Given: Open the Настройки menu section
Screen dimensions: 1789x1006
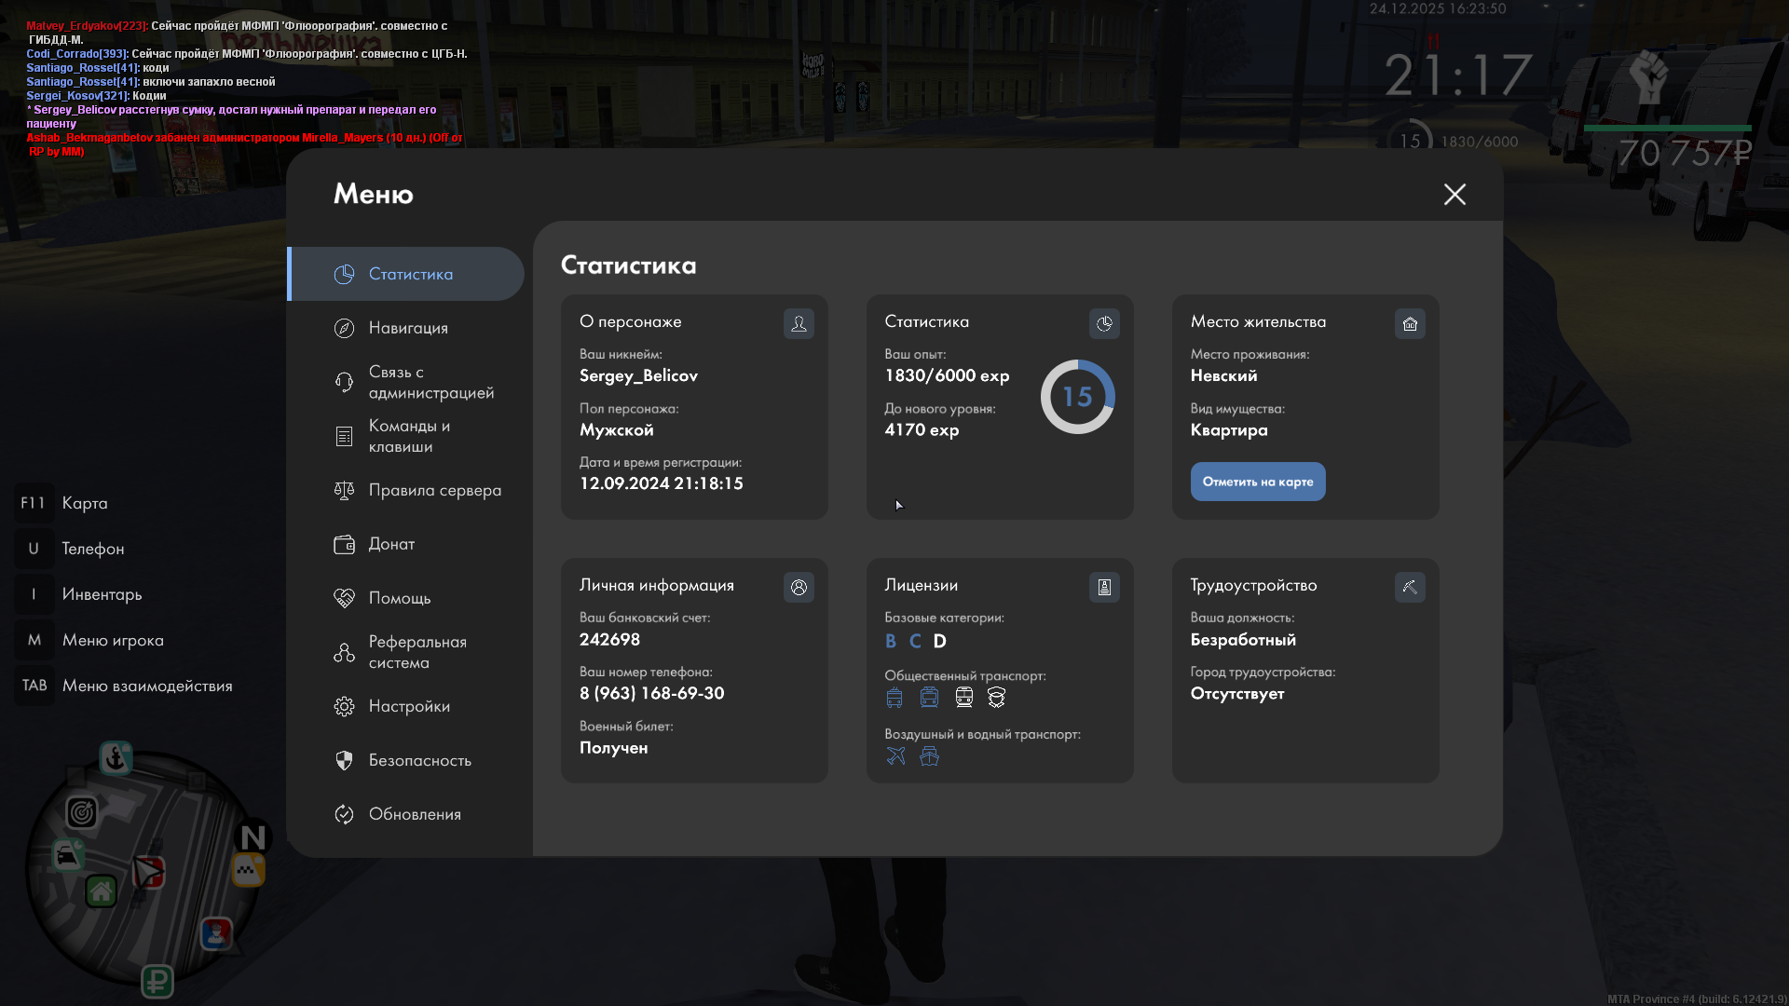Looking at the screenshot, I should coord(409,706).
